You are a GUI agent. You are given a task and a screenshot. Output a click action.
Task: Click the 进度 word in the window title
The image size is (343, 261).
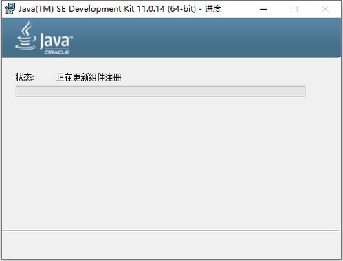point(213,9)
